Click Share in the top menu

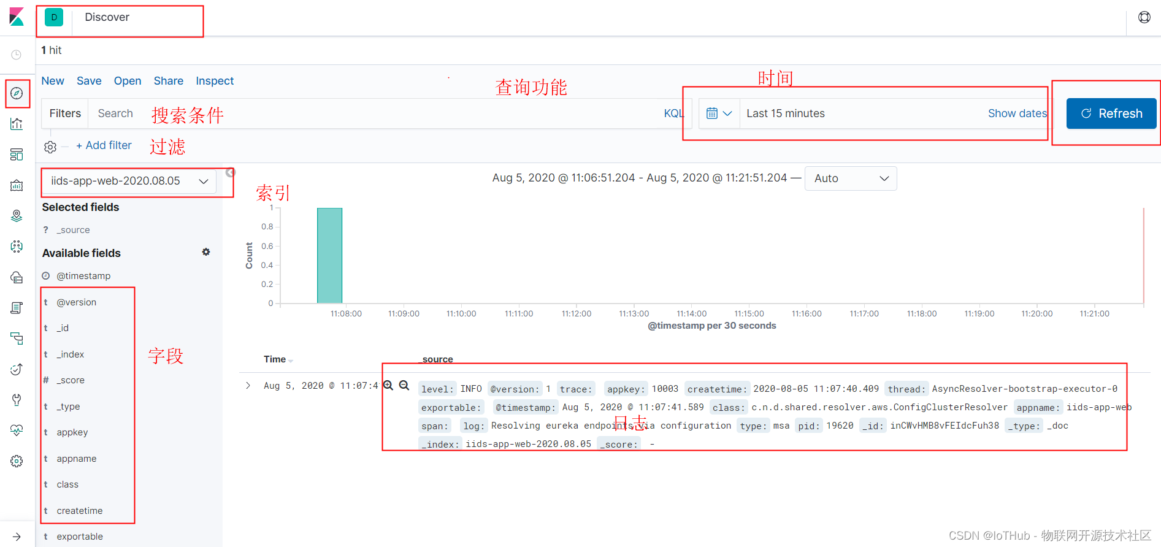(169, 81)
